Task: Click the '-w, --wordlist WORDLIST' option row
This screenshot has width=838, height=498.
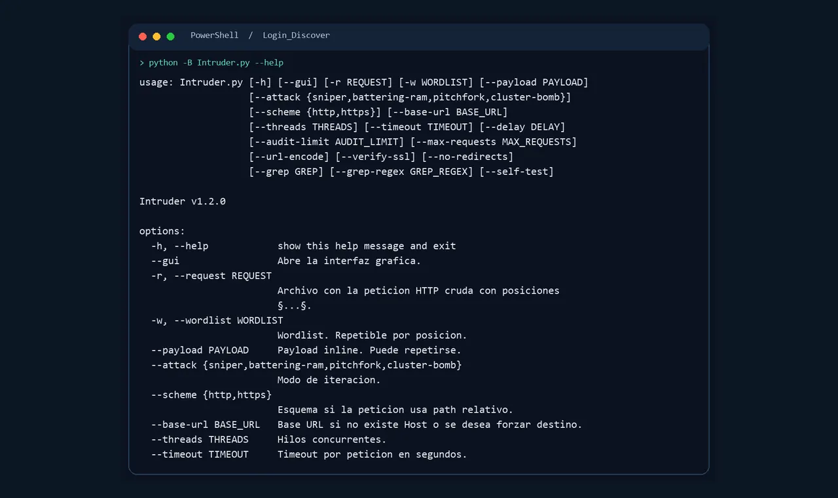Action: coord(217,320)
